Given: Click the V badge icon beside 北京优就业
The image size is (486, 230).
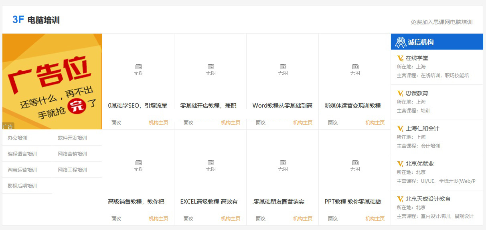Looking at the screenshot, I should pyautogui.click(x=400, y=164).
